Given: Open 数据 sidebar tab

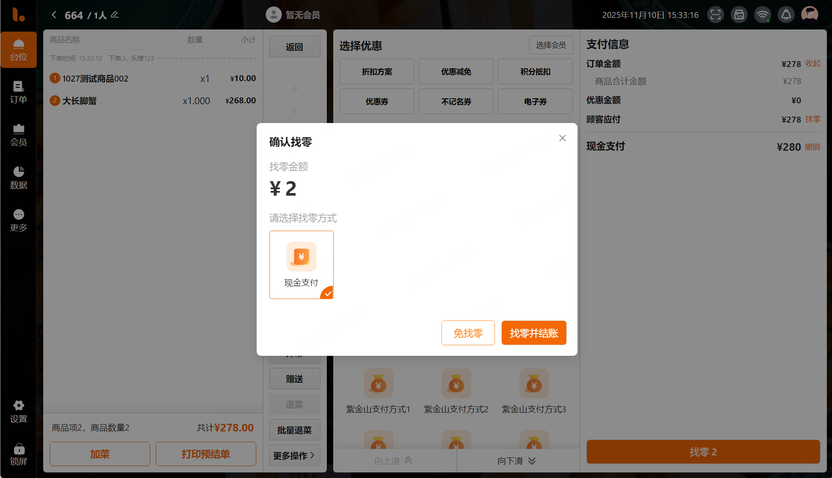Looking at the screenshot, I should [x=18, y=177].
